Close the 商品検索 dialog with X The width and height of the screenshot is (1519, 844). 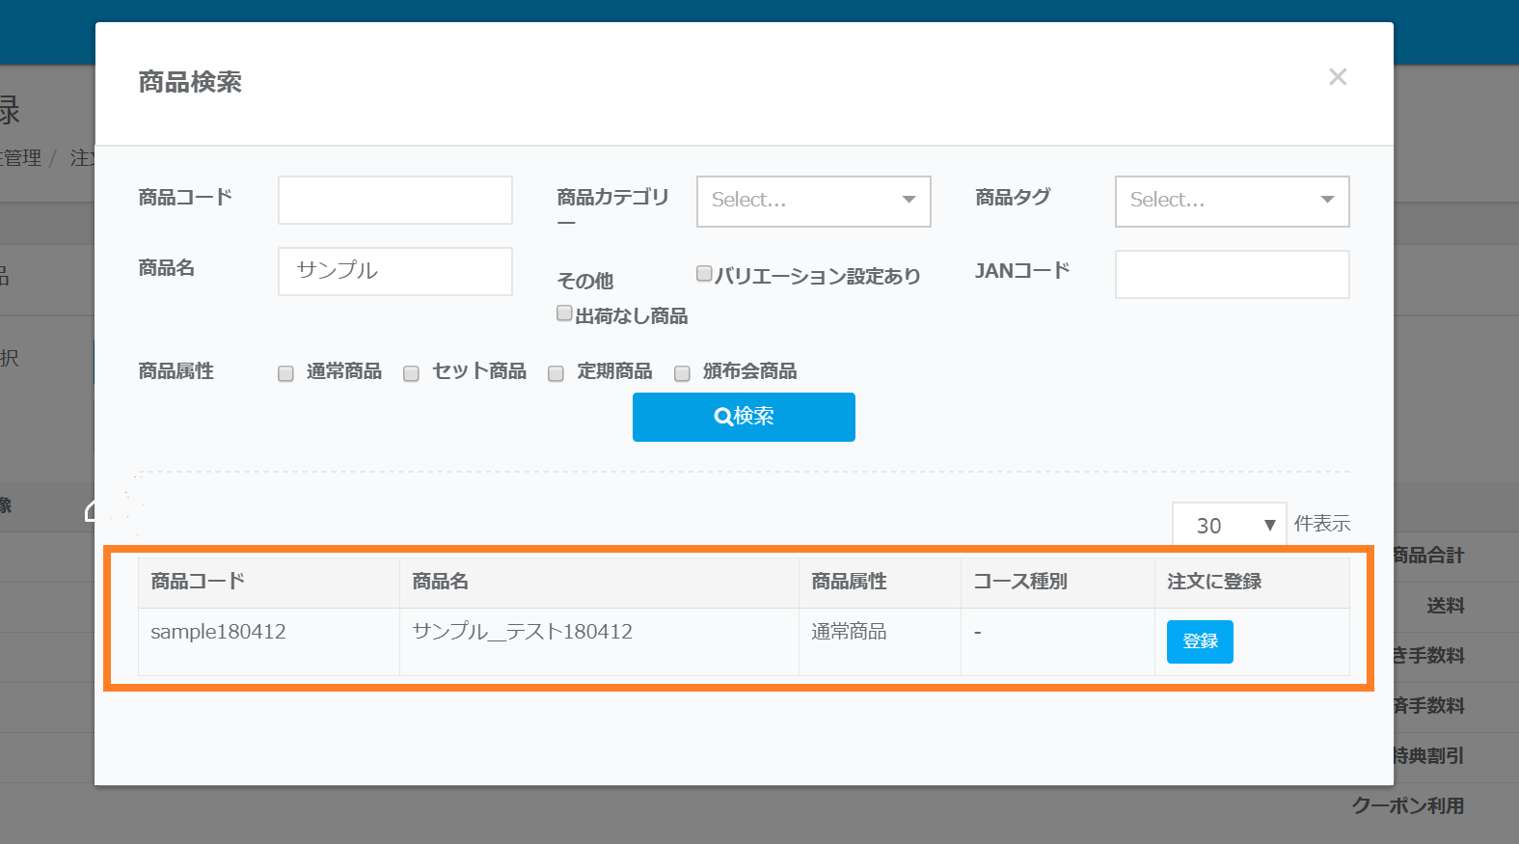coord(1337,77)
